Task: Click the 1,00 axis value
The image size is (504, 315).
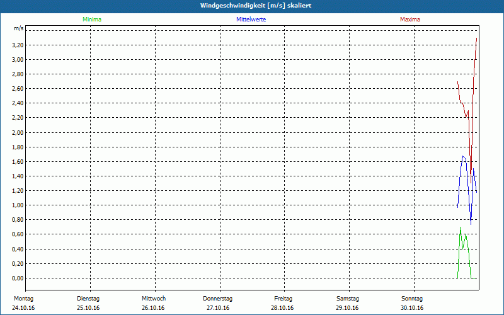Action: (x=18, y=205)
